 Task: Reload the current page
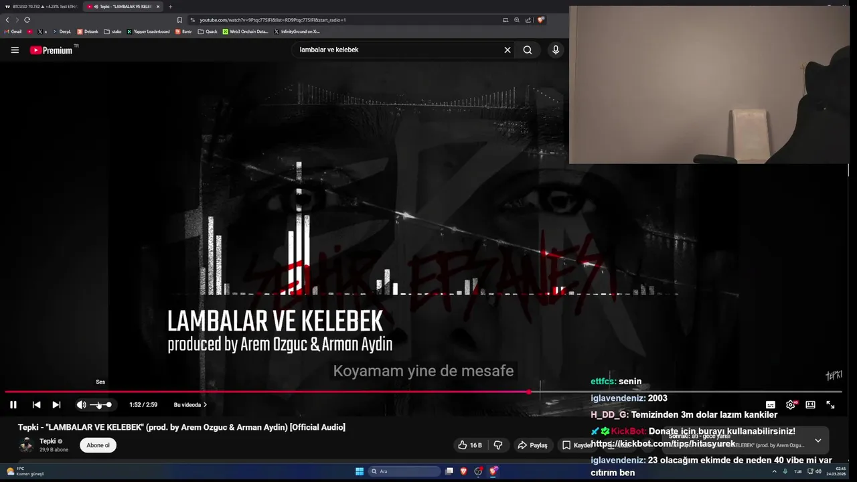(27, 20)
